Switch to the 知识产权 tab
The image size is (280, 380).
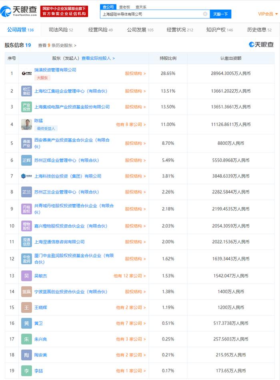pyautogui.click(x=219, y=30)
